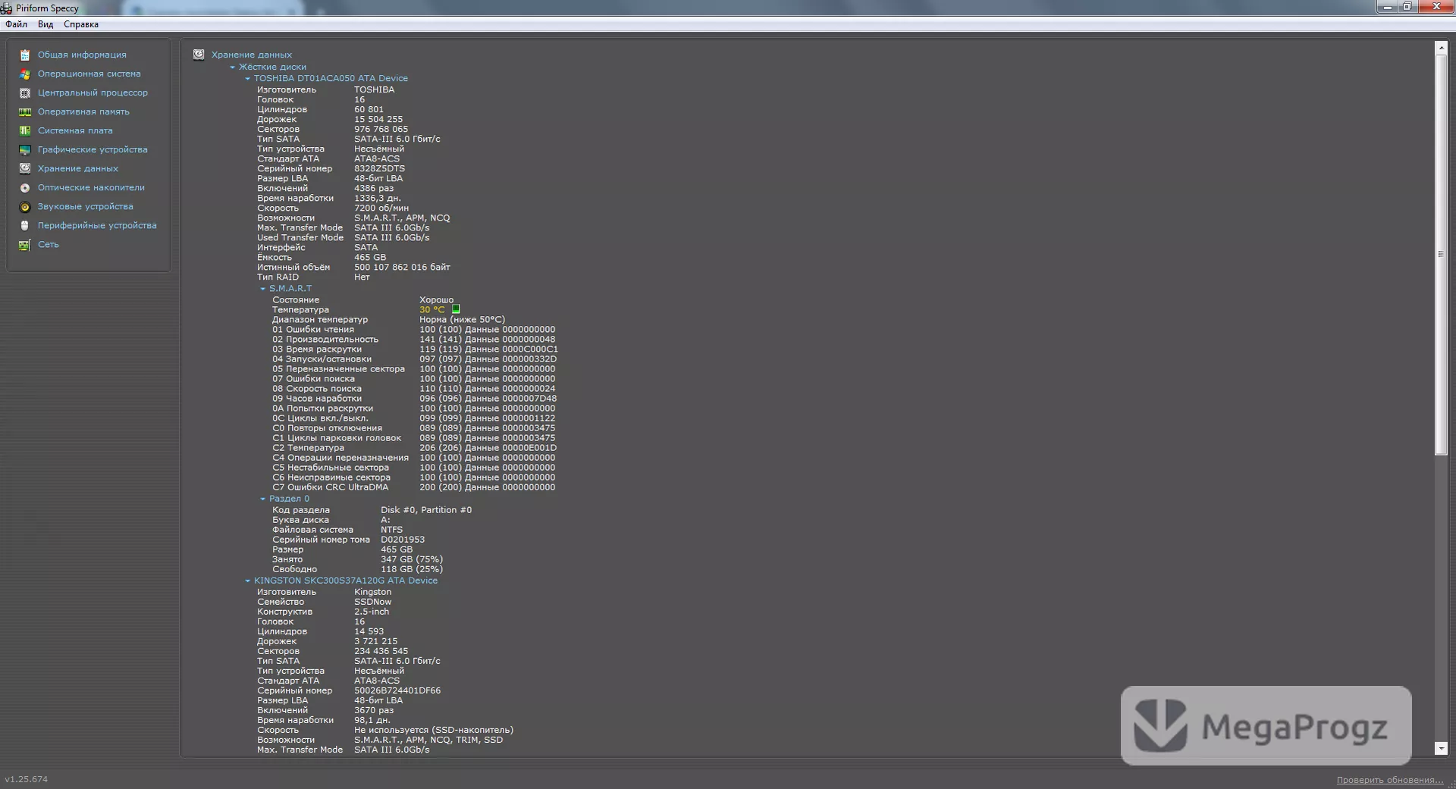Screen dimensions: 1456x789
Task: Select Хранение данных in the sidebar
Action: (78, 168)
